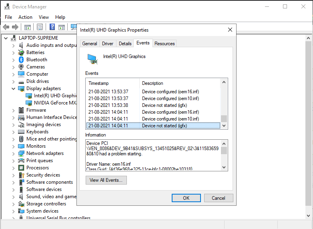
Task: Select the Software components icon
Action: click(x=21, y=182)
